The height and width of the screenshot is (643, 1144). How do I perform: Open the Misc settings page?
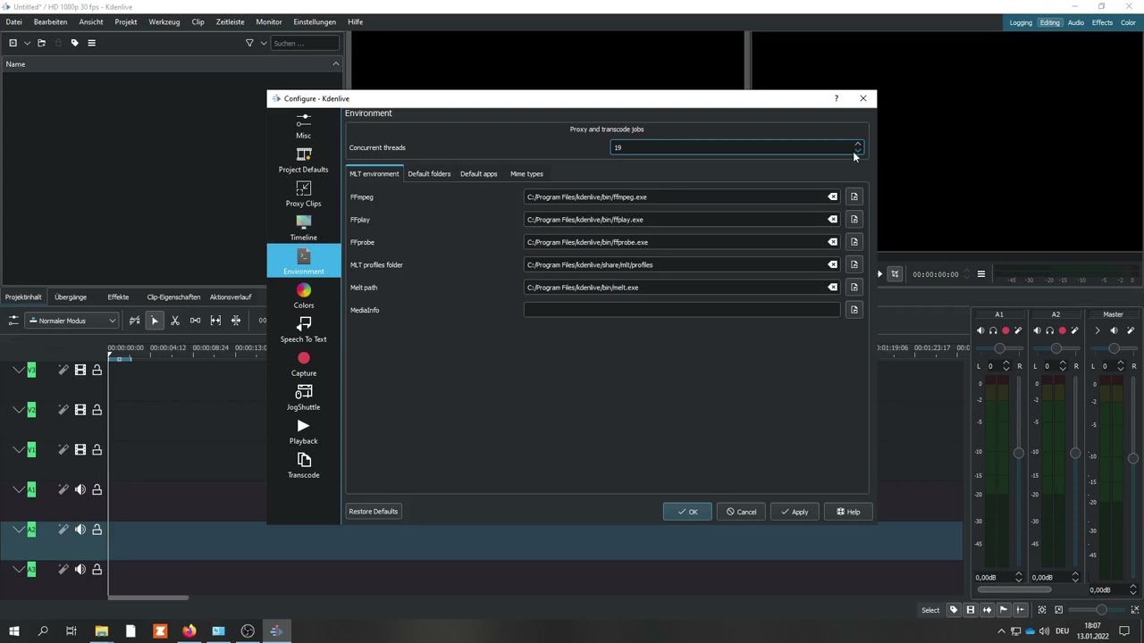(304, 126)
